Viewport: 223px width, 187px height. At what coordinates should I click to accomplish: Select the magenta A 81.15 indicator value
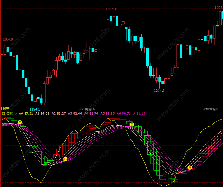pos(139,114)
